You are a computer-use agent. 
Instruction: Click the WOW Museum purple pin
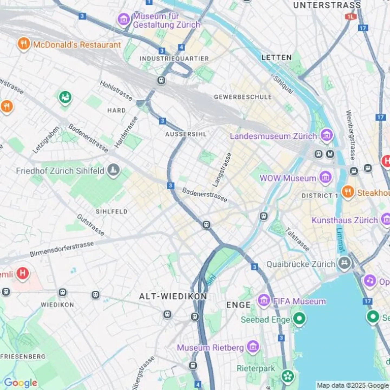point(325,177)
